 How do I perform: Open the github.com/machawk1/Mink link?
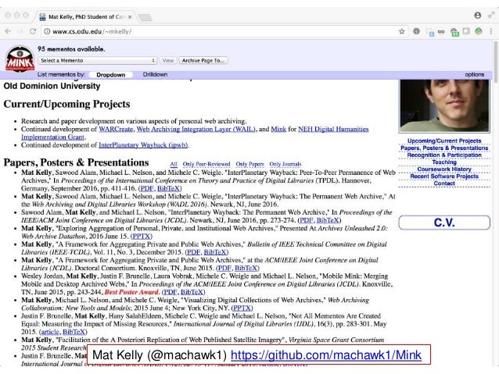[326, 355]
